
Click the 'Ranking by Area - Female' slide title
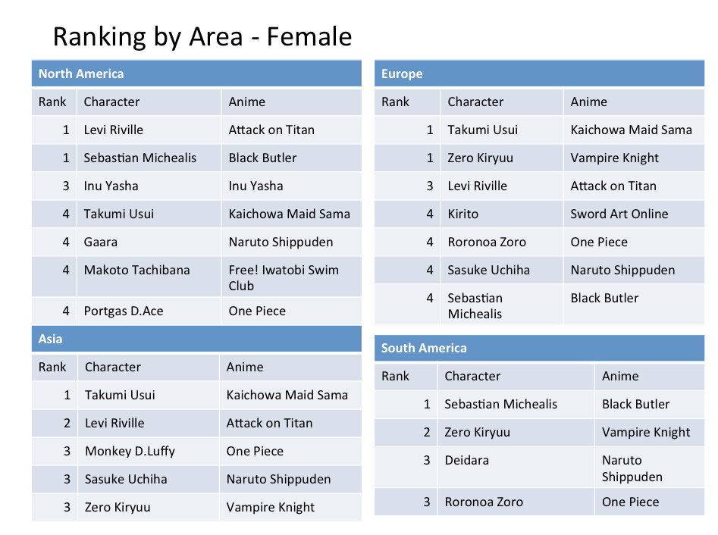pyautogui.click(x=202, y=36)
